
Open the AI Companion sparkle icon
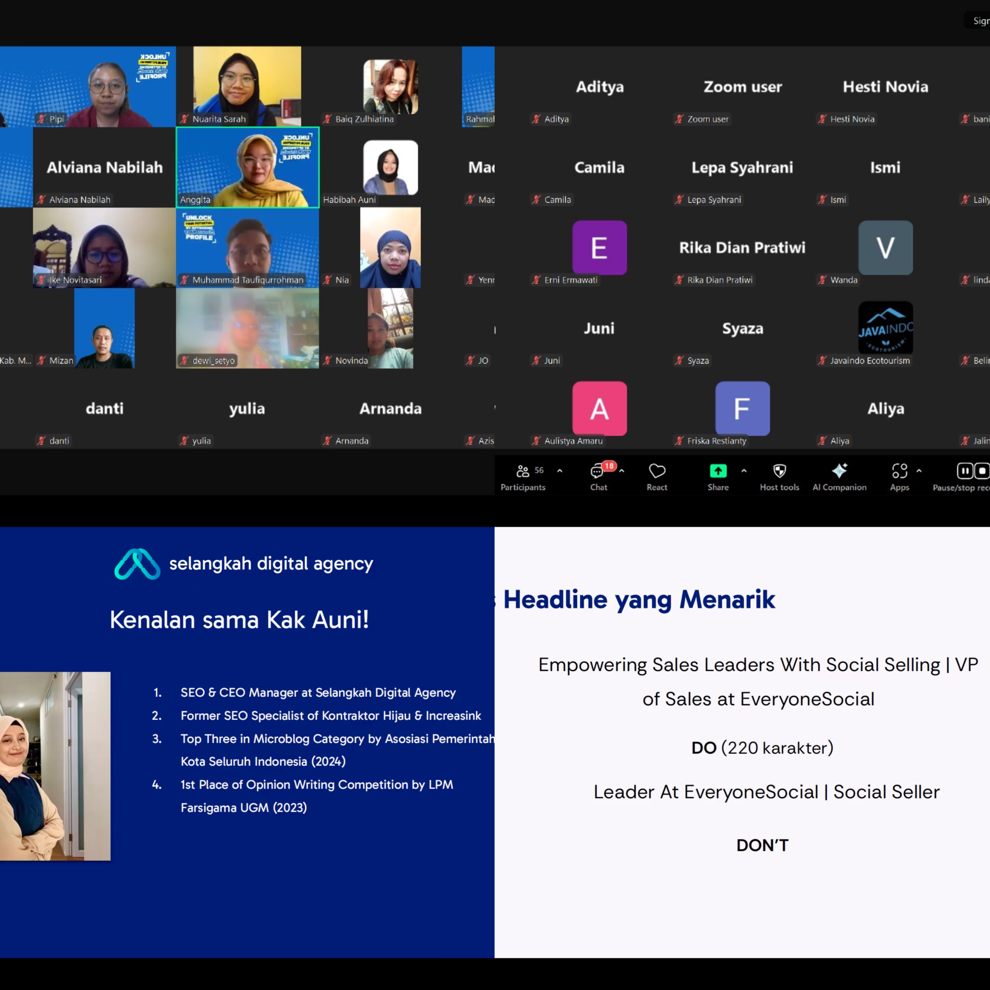pos(839,470)
